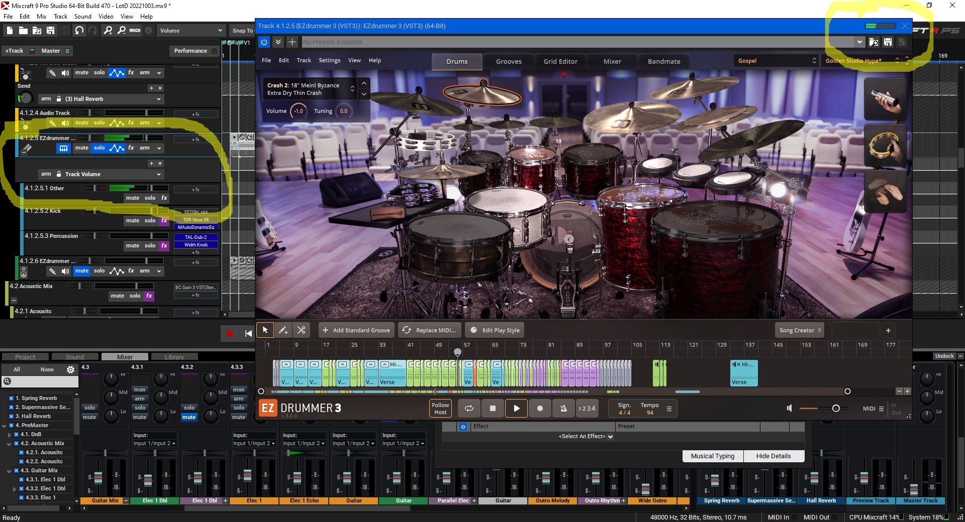Screen dimensions: 965x522
Task: Toggle solo on the 4.1.2.5 EZdrummer track
Action: (100, 148)
